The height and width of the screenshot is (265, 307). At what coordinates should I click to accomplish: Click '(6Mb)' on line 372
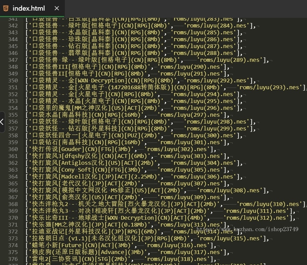click(149, 231)
